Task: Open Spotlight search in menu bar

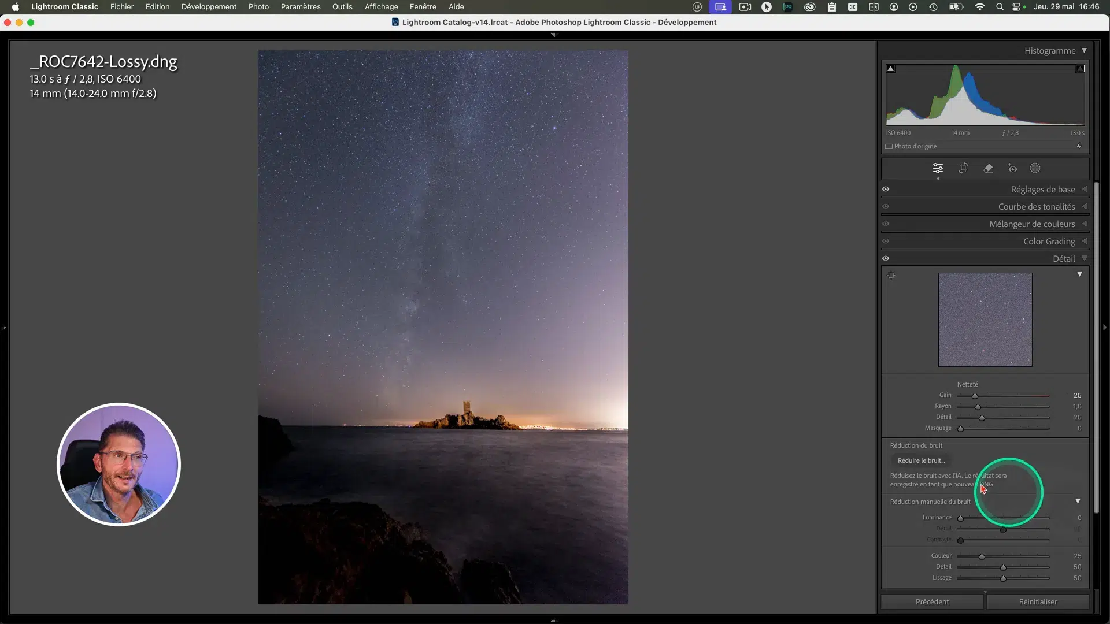Action: point(1000,7)
